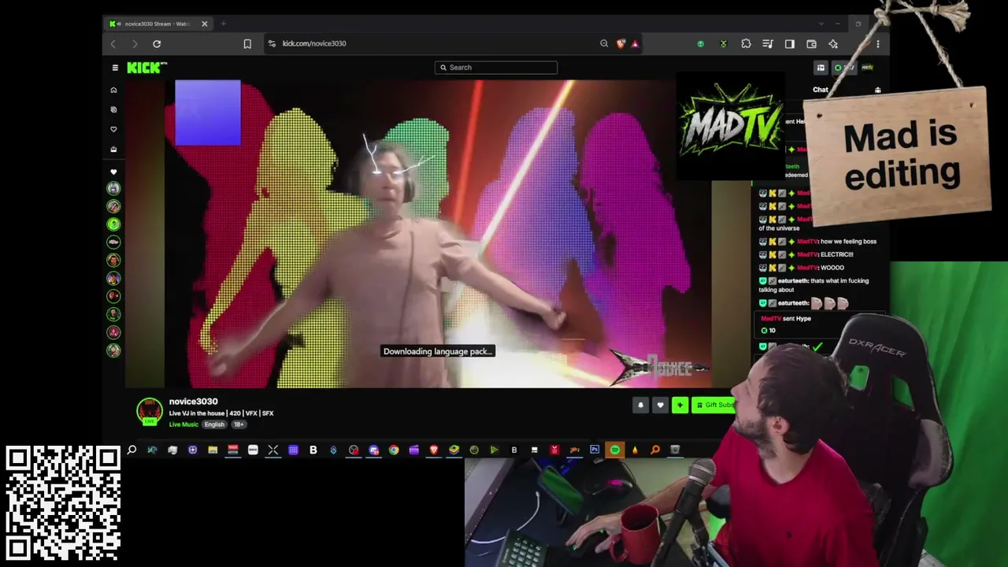Image resolution: width=1008 pixels, height=567 pixels.
Task: Open the tab search dropdown arrow
Action: [821, 24]
